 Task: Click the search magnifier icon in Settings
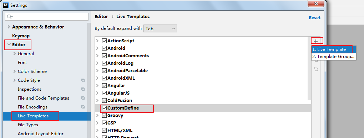point(10,17)
